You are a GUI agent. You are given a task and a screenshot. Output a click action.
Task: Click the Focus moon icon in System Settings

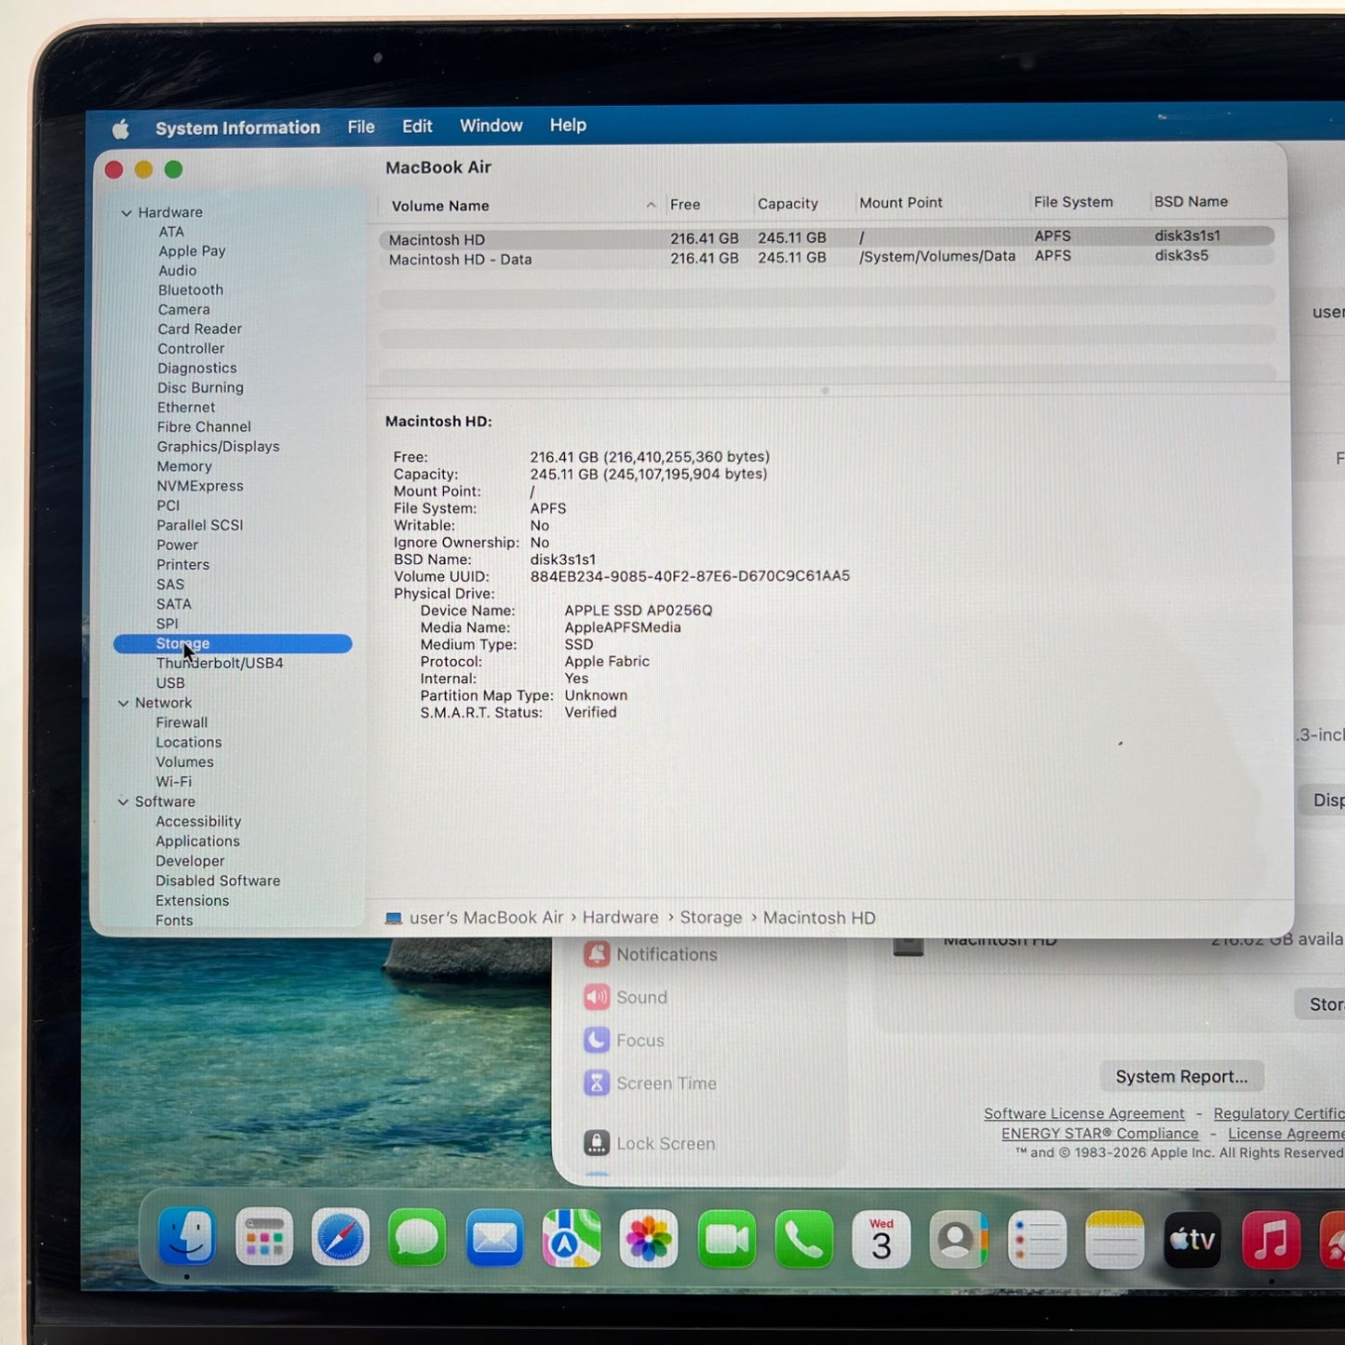coord(597,1040)
